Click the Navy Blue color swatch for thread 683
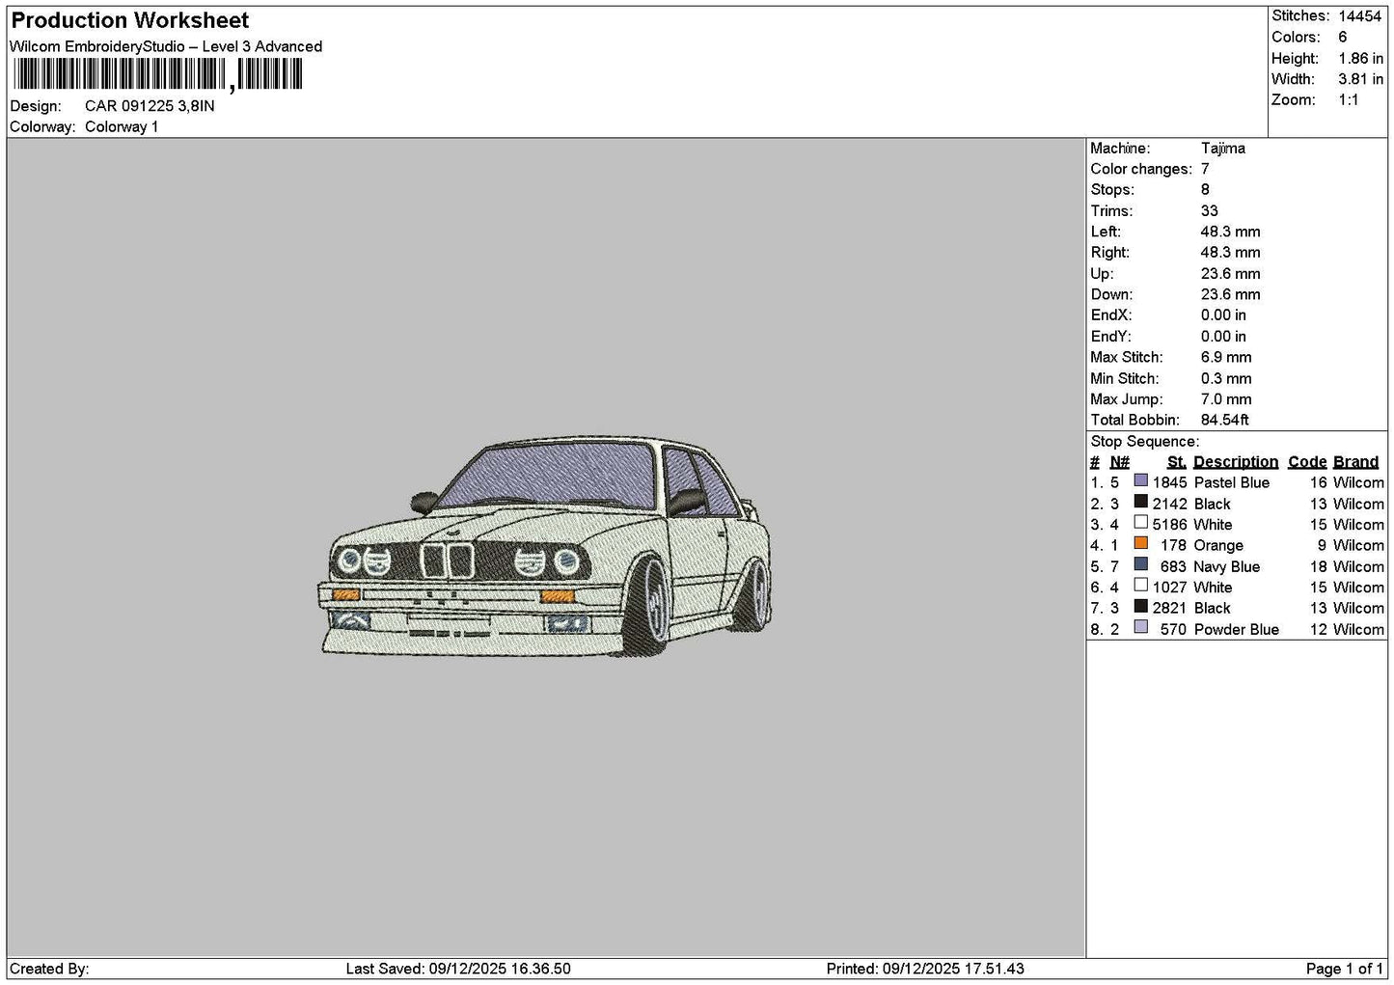Image resolution: width=1394 pixels, height=985 pixels. tap(1140, 564)
